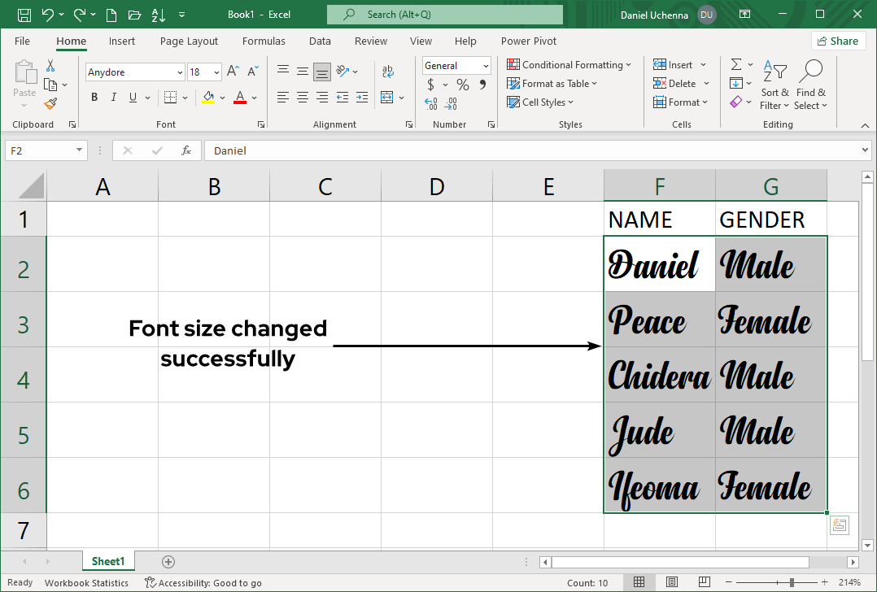This screenshot has width=877, height=592.
Task: Open Conditional Formatting menu
Action: click(569, 65)
